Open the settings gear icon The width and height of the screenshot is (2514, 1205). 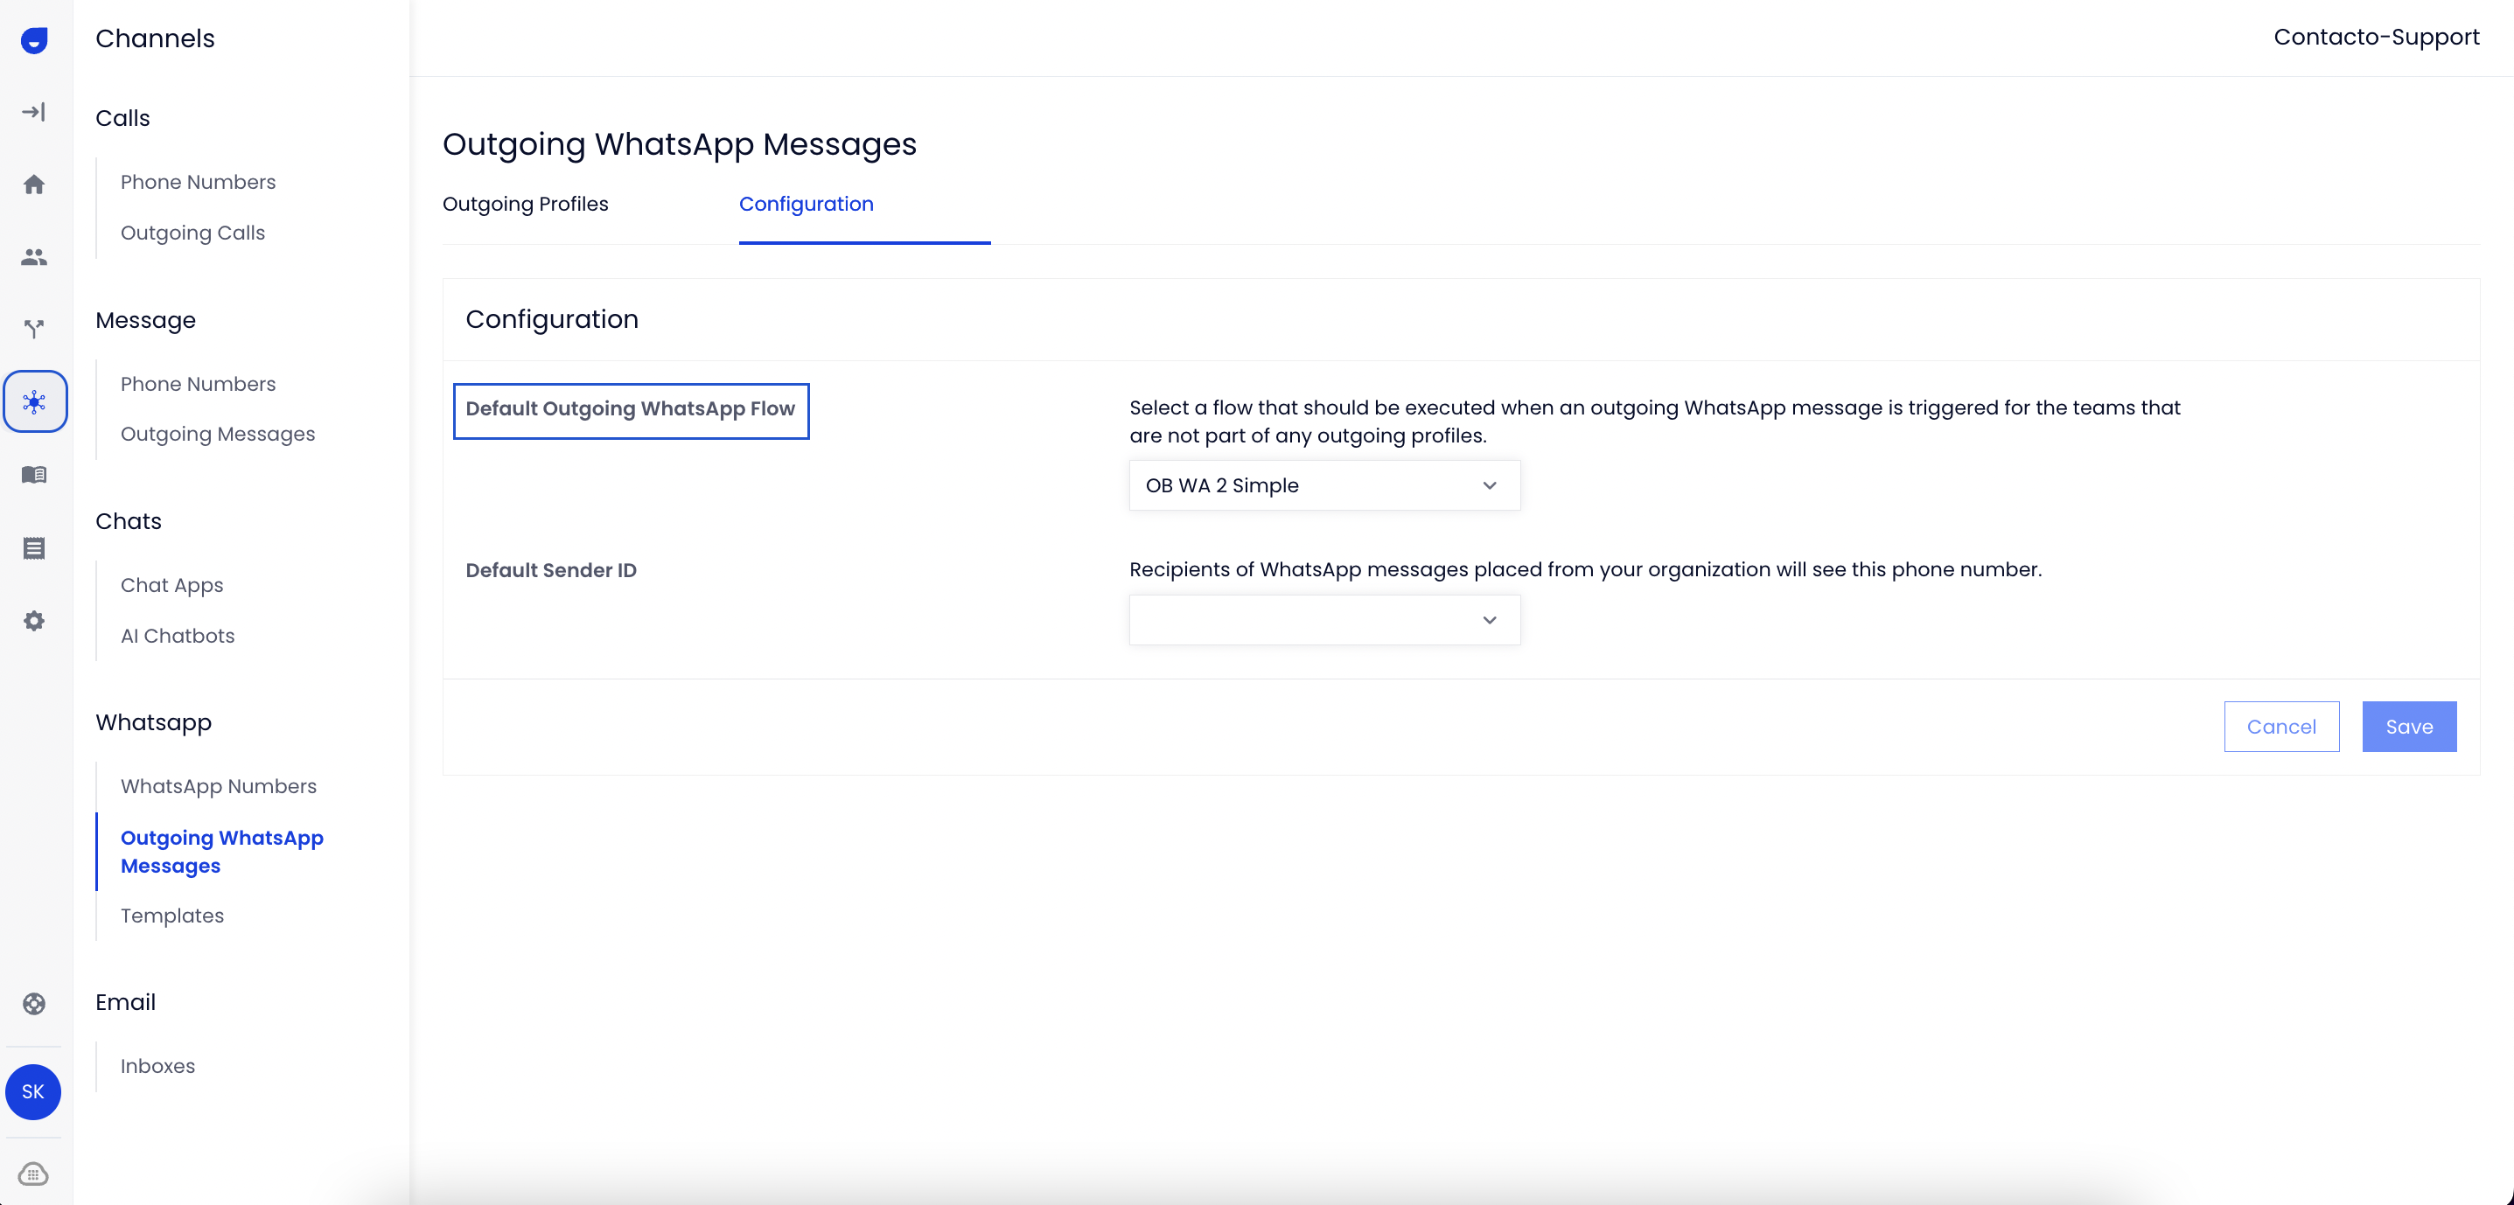34,621
